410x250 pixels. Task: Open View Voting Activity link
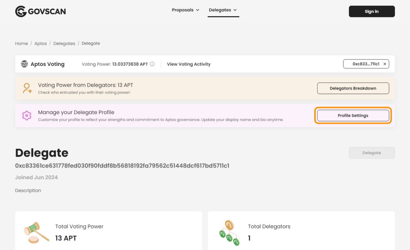click(x=189, y=64)
